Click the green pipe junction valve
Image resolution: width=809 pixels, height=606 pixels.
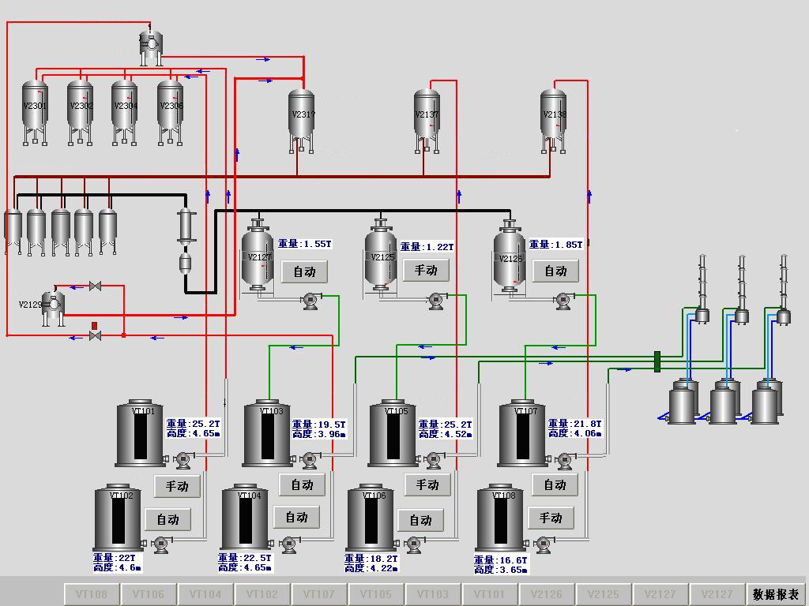[x=657, y=361]
